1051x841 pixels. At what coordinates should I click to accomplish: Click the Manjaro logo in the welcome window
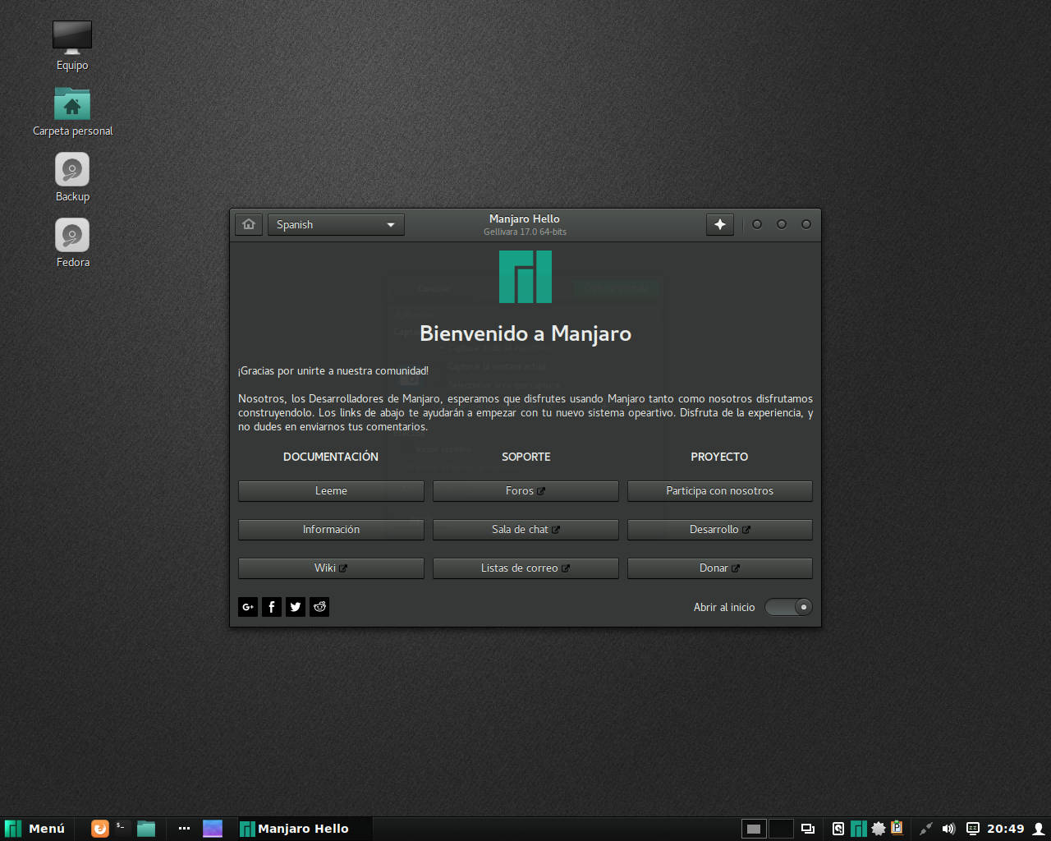pos(525,277)
